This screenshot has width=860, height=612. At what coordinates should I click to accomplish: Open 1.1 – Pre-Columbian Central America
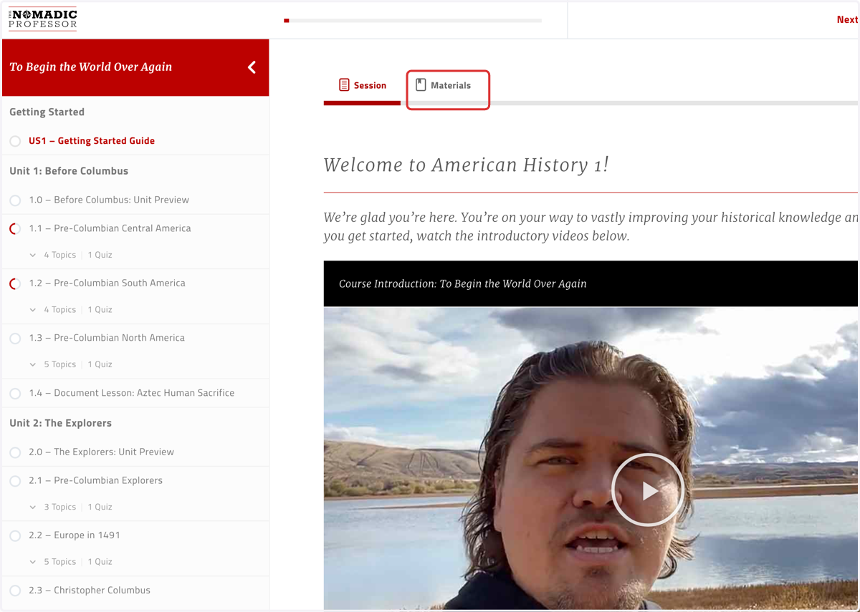click(110, 228)
